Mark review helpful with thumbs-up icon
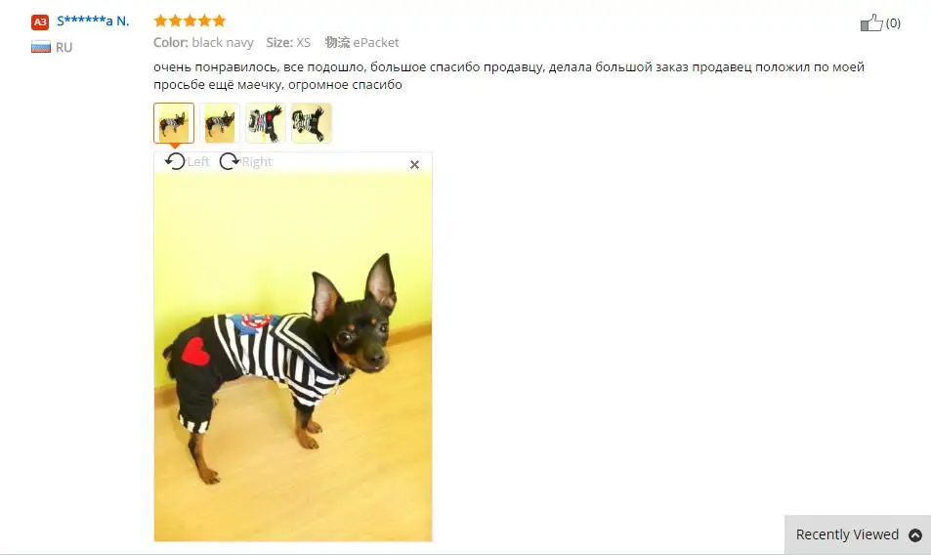Screen dimensions: 931x555 pyautogui.click(x=871, y=23)
